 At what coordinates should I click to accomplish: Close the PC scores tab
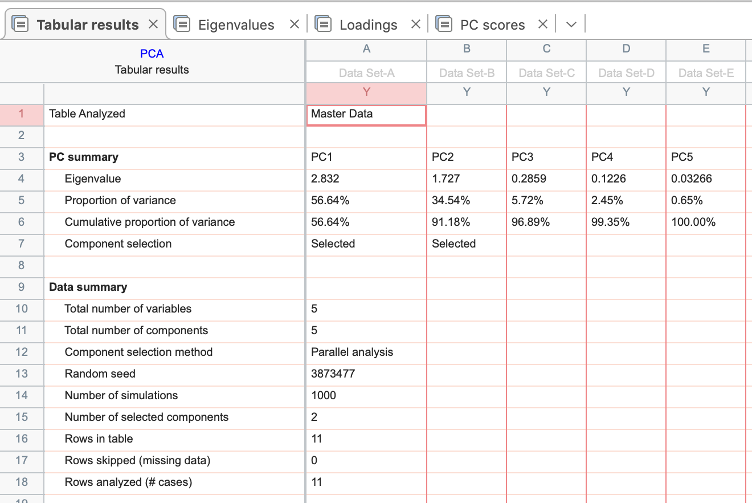point(543,25)
